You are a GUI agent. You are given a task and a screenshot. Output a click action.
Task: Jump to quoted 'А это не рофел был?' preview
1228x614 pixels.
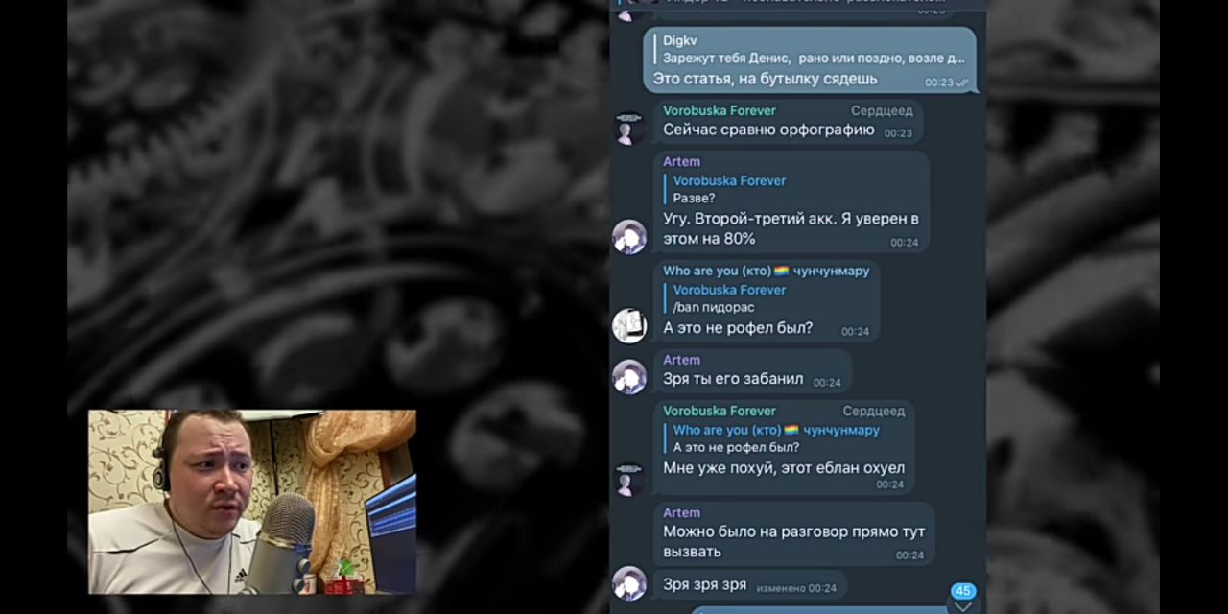775,438
